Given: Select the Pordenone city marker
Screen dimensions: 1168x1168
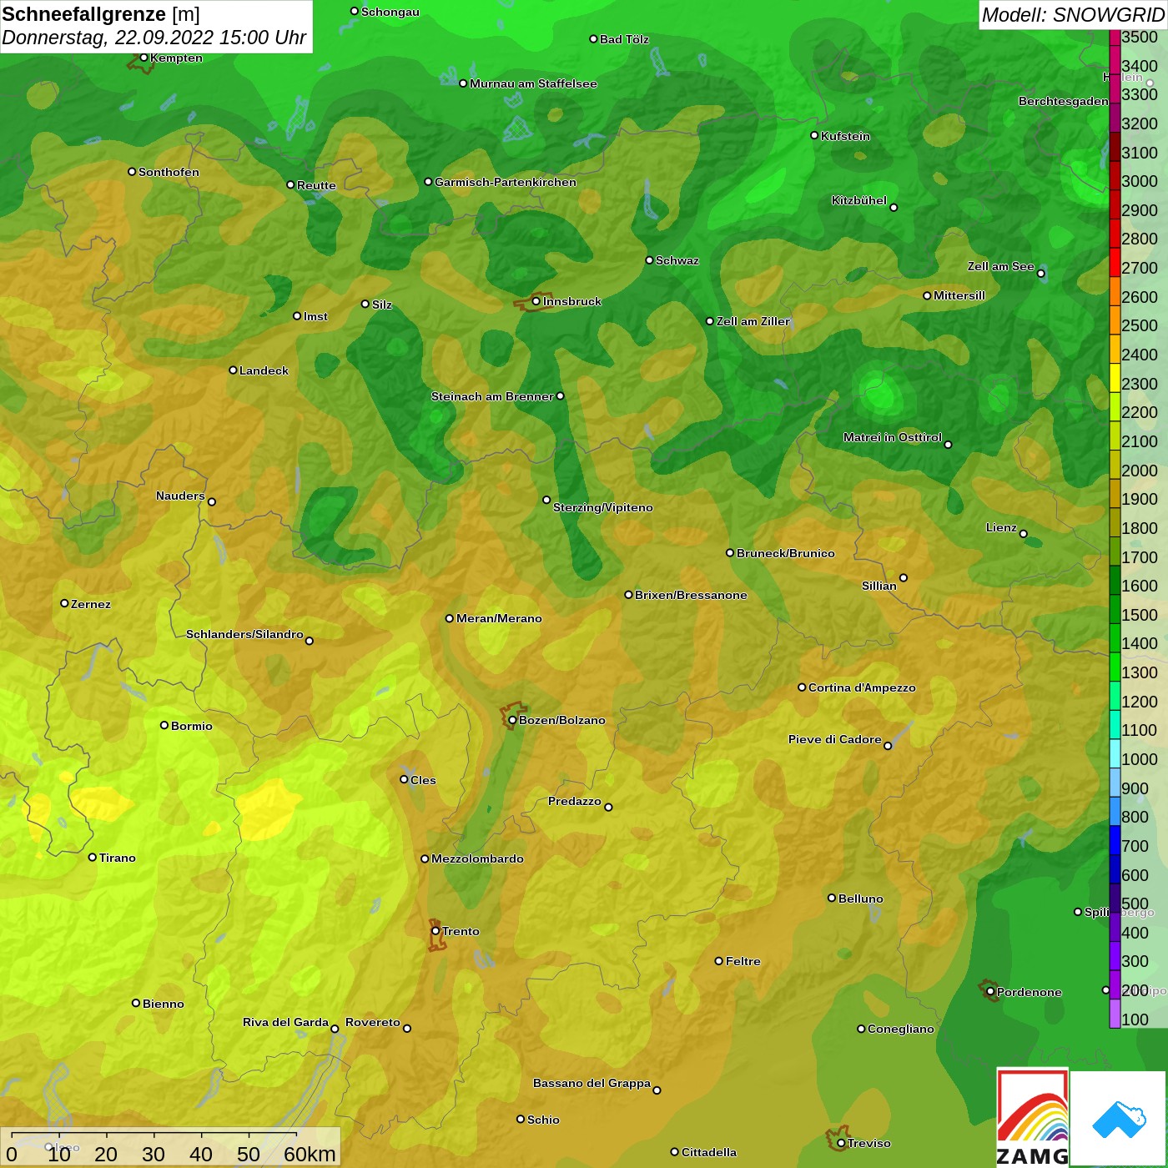Looking at the screenshot, I should point(990,992).
